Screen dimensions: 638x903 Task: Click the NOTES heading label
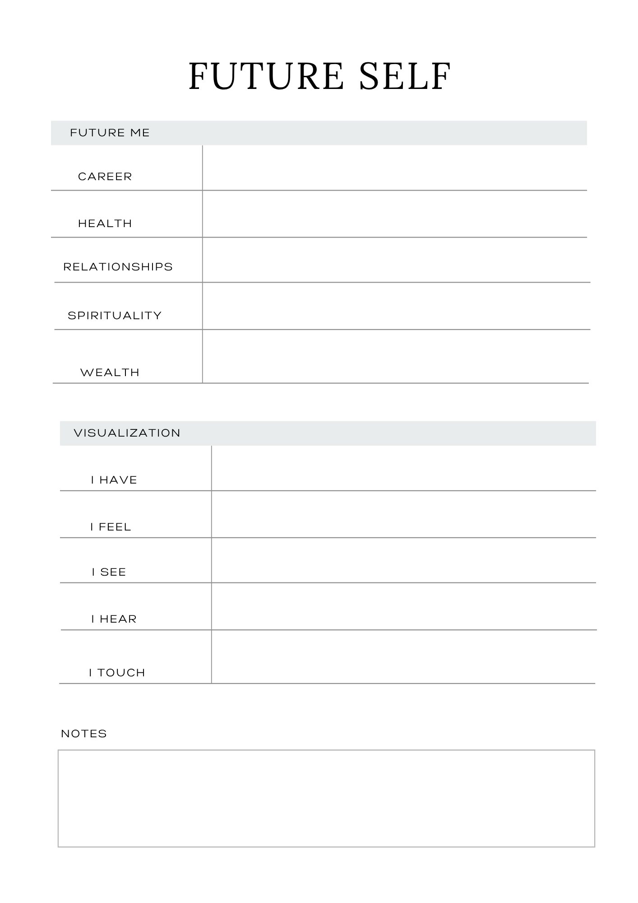tap(84, 734)
